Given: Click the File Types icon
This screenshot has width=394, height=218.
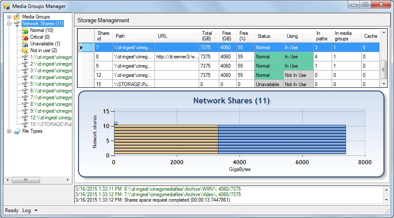Looking at the screenshot, I should tap(17, 131).
